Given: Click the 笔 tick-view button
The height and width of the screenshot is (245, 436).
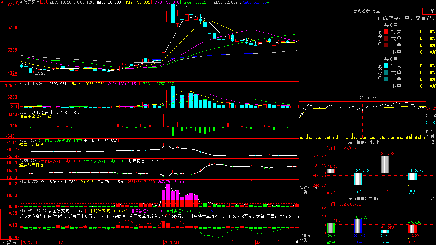Looking at the screenshot, I should click(x=432, y=11).
